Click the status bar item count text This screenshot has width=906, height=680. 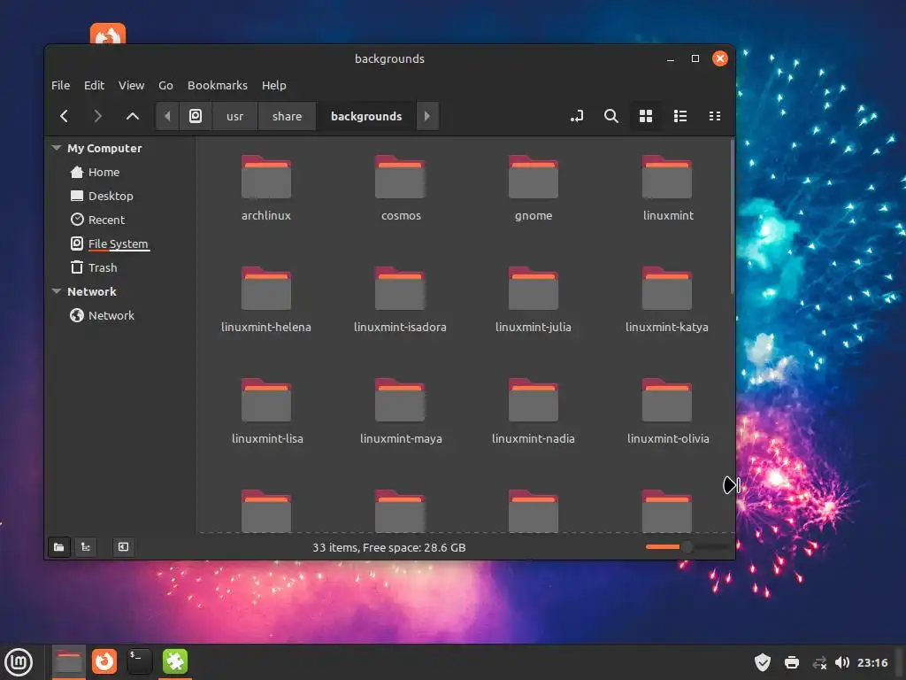[x=389, y=547]
